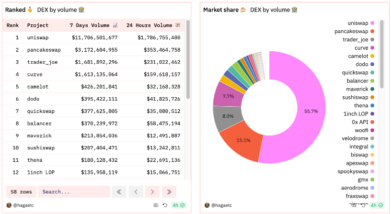Click the blue thena legend dot
Screen dimensions: 391x214
click(372, 105)
